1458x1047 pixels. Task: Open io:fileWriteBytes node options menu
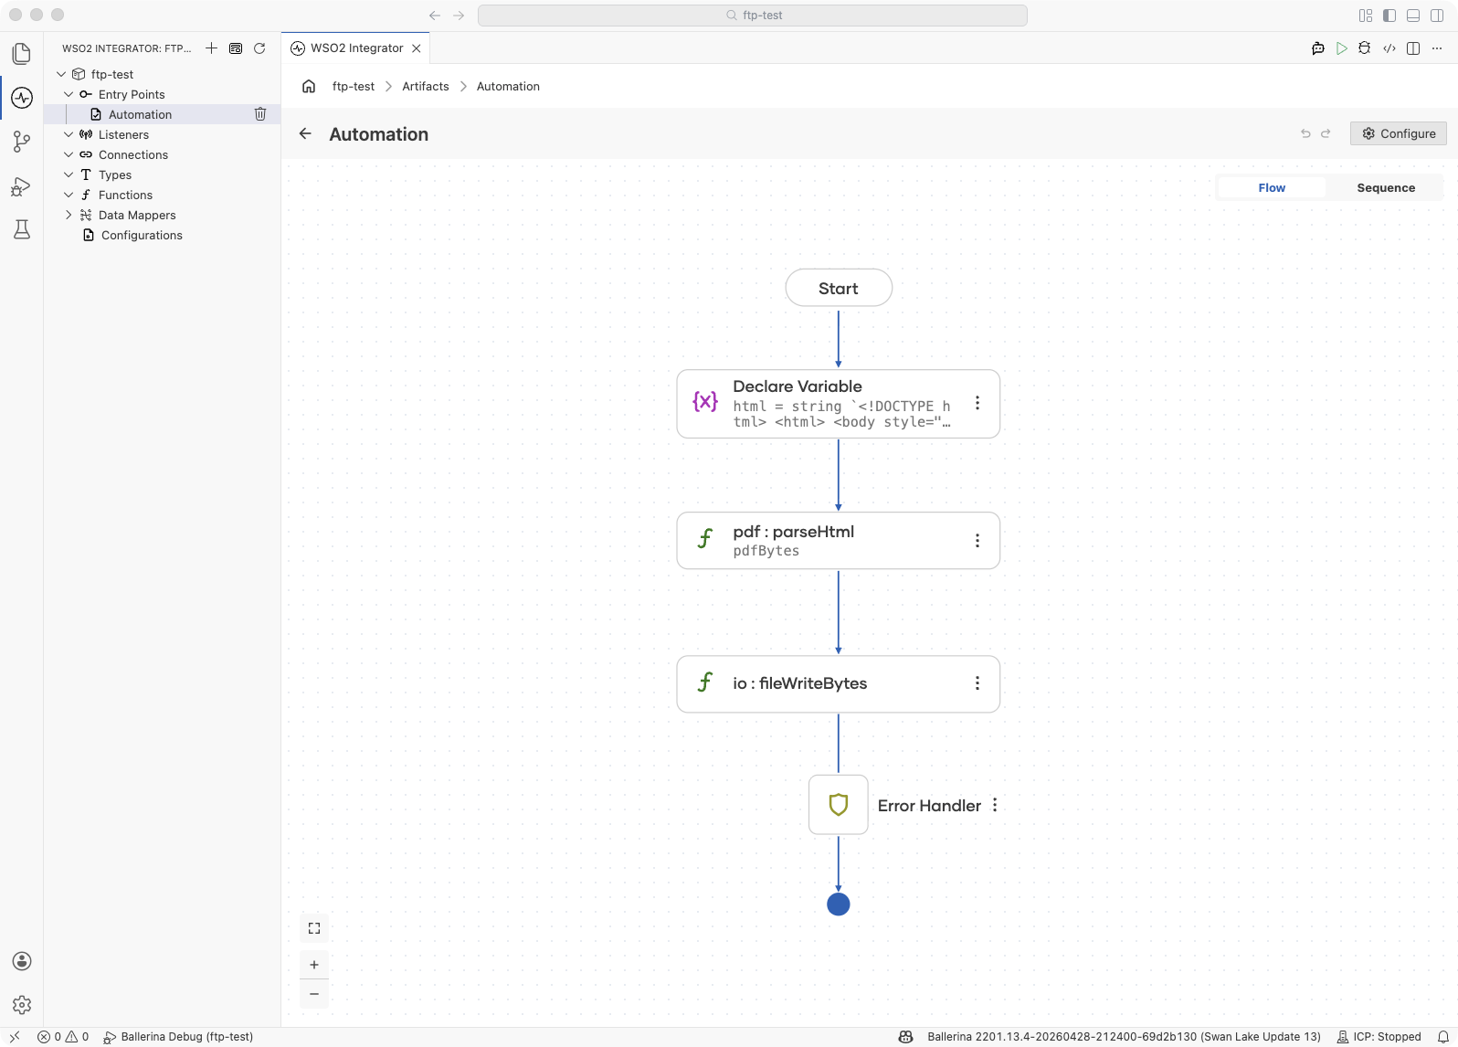pyautogui.click(x=977, y=683)
